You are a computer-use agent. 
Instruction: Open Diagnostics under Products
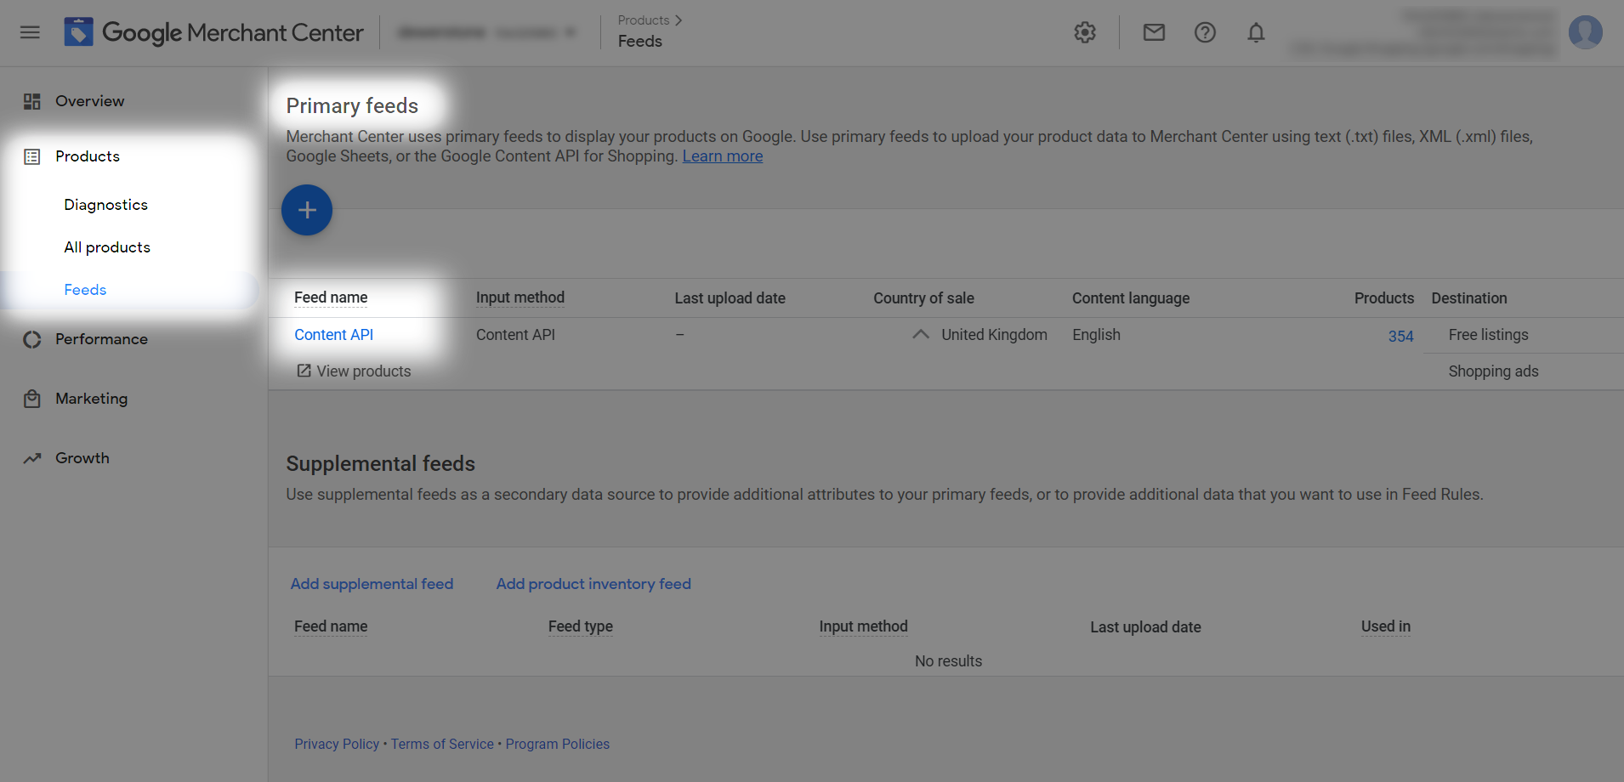(106, 205)
